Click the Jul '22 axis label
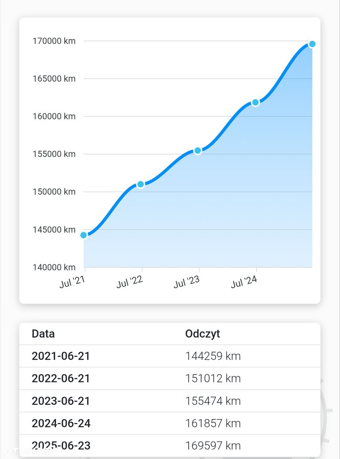 130,282
